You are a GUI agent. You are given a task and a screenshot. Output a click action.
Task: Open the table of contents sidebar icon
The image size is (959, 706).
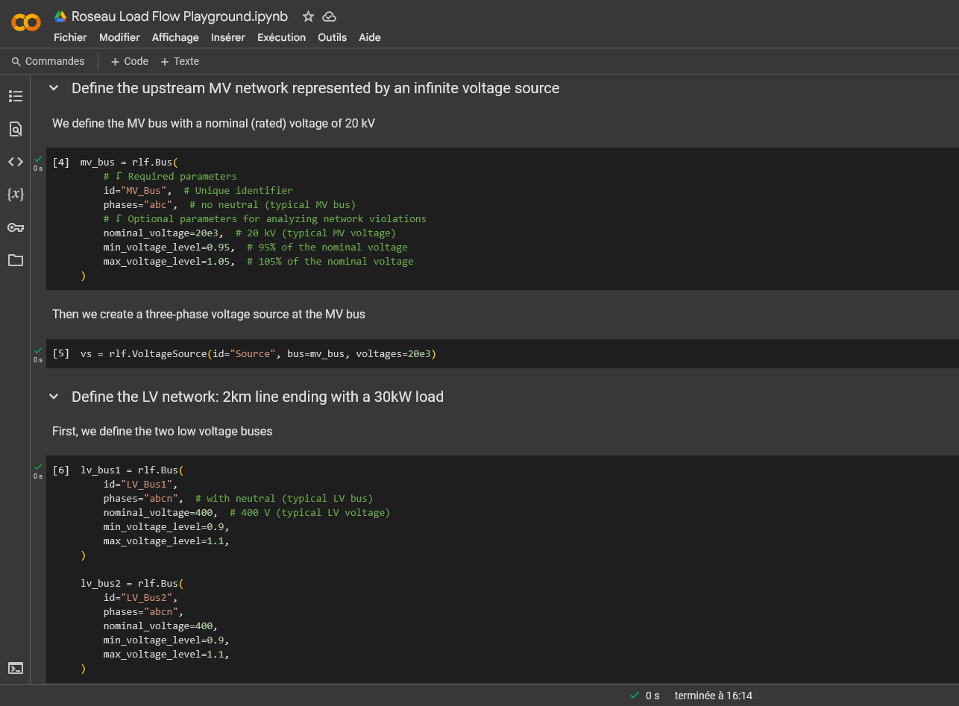pyautogui.click(x=16, y=96)
